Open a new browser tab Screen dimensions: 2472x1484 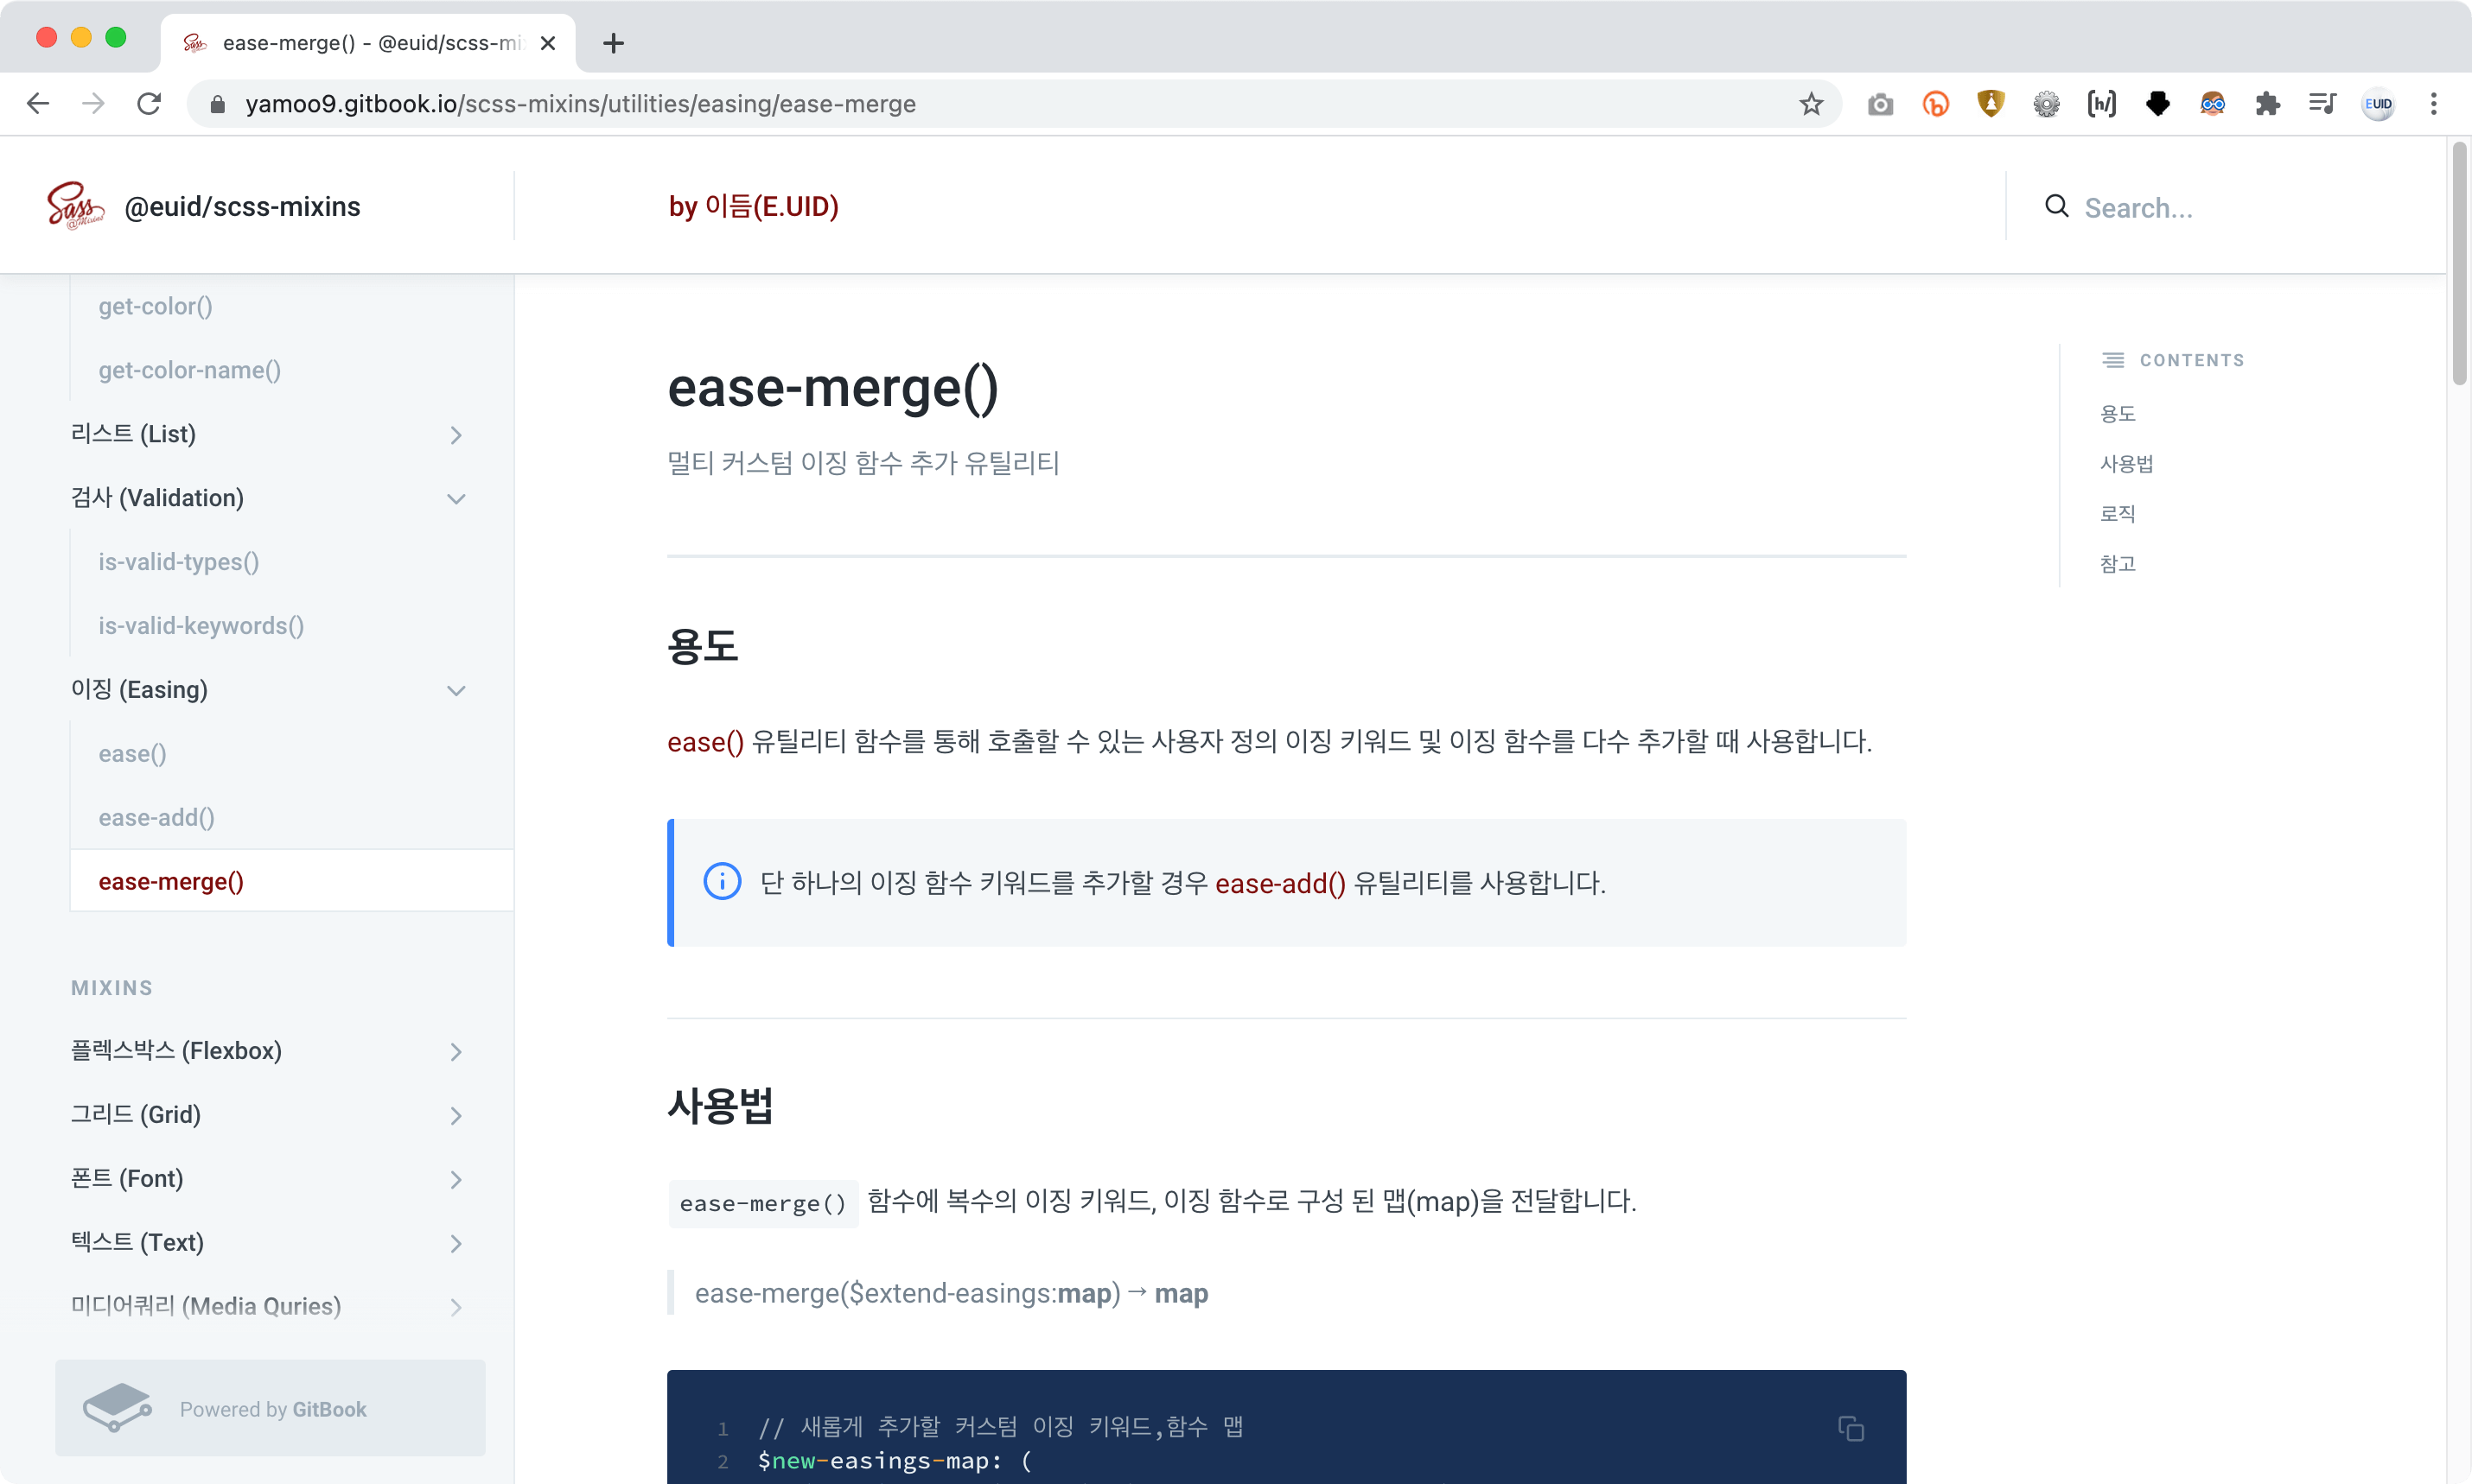(614, 43)
